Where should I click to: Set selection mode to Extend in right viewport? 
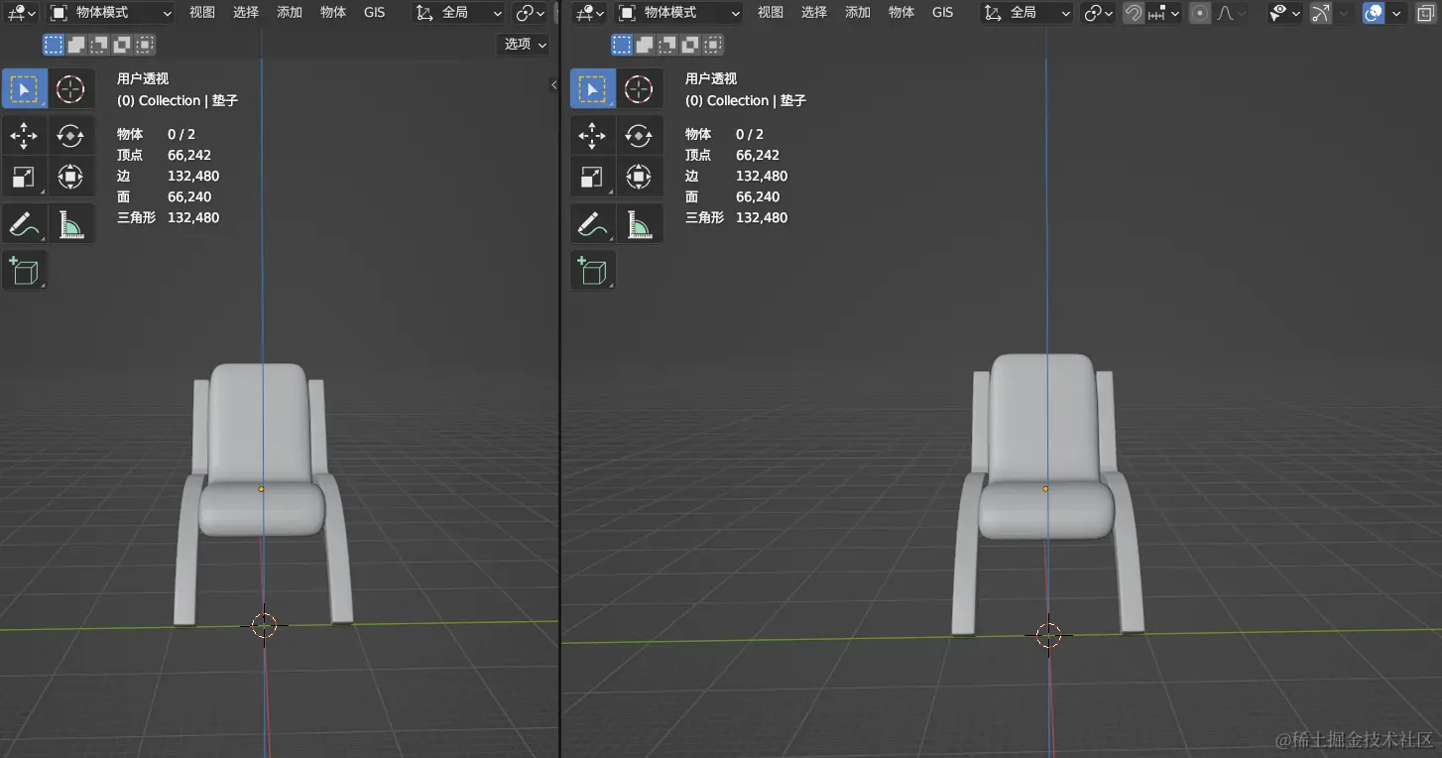(x=645, y=45)
